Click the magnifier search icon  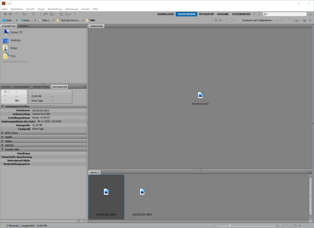pos(265,14)
